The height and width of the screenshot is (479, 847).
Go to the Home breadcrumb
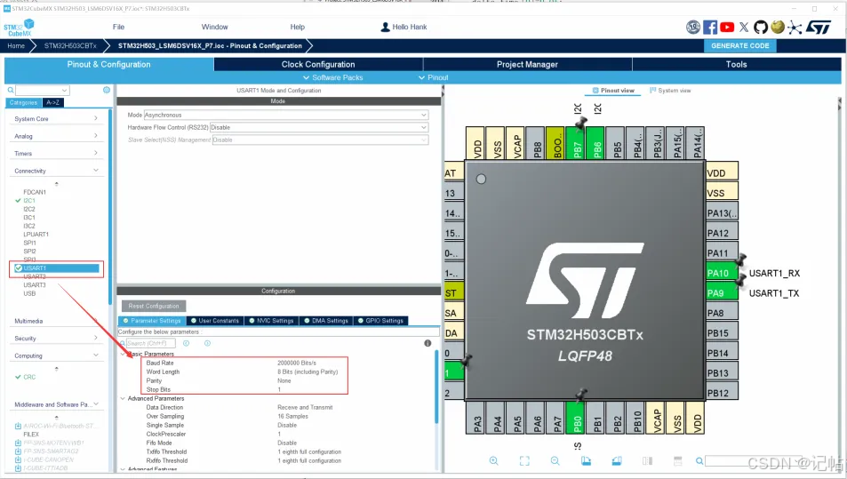16,46
